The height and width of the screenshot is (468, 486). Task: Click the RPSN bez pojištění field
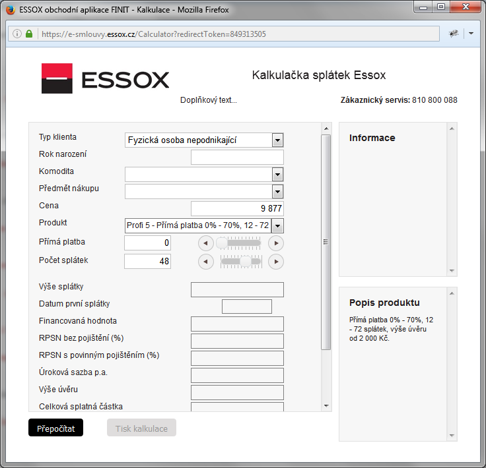pos(237,341)
